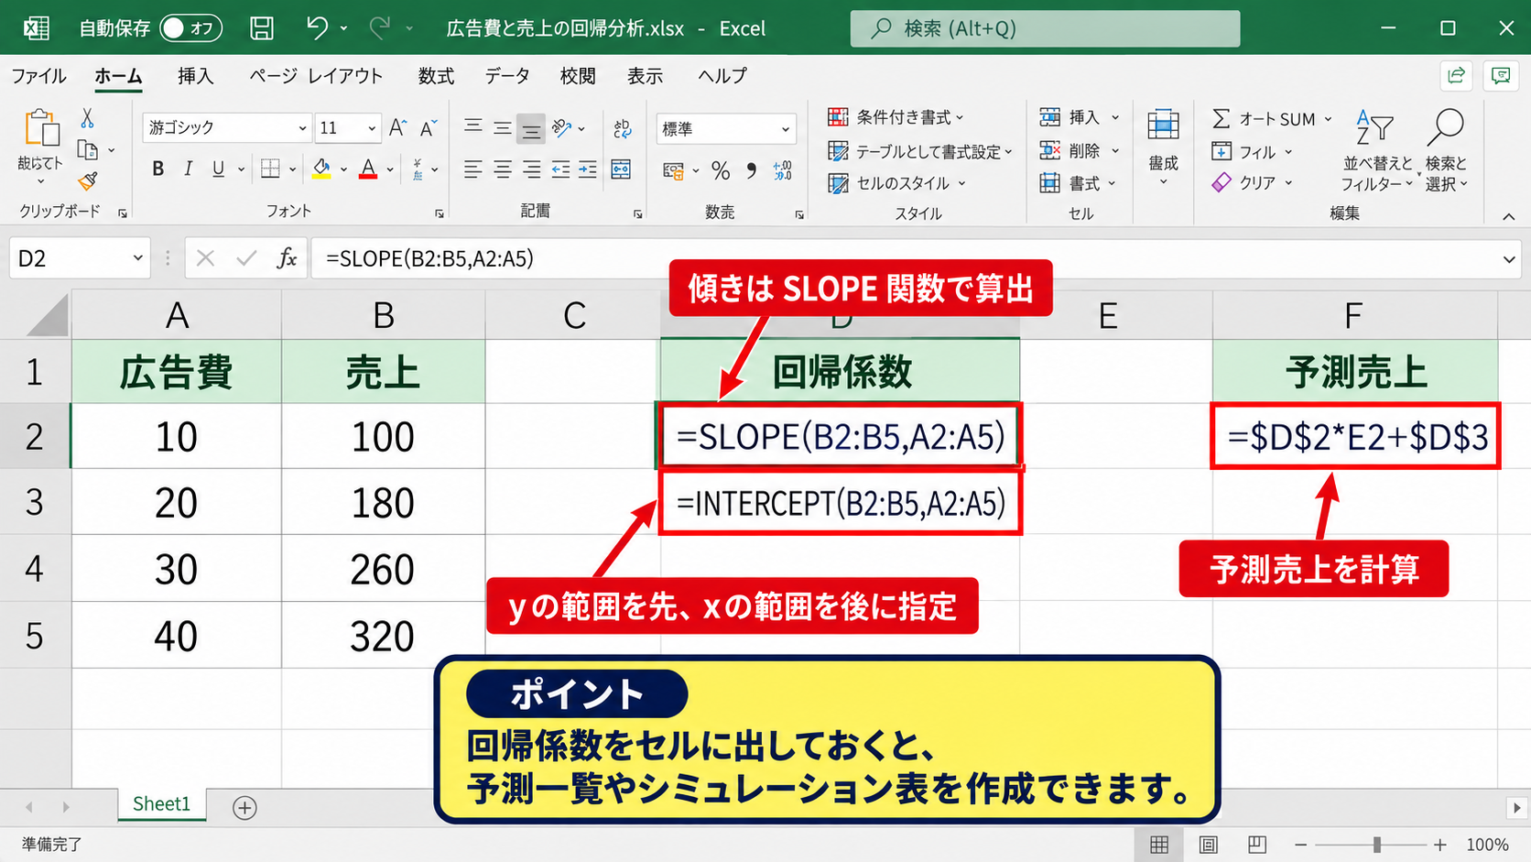Open the データ ribbon tab

pos(507,76)
